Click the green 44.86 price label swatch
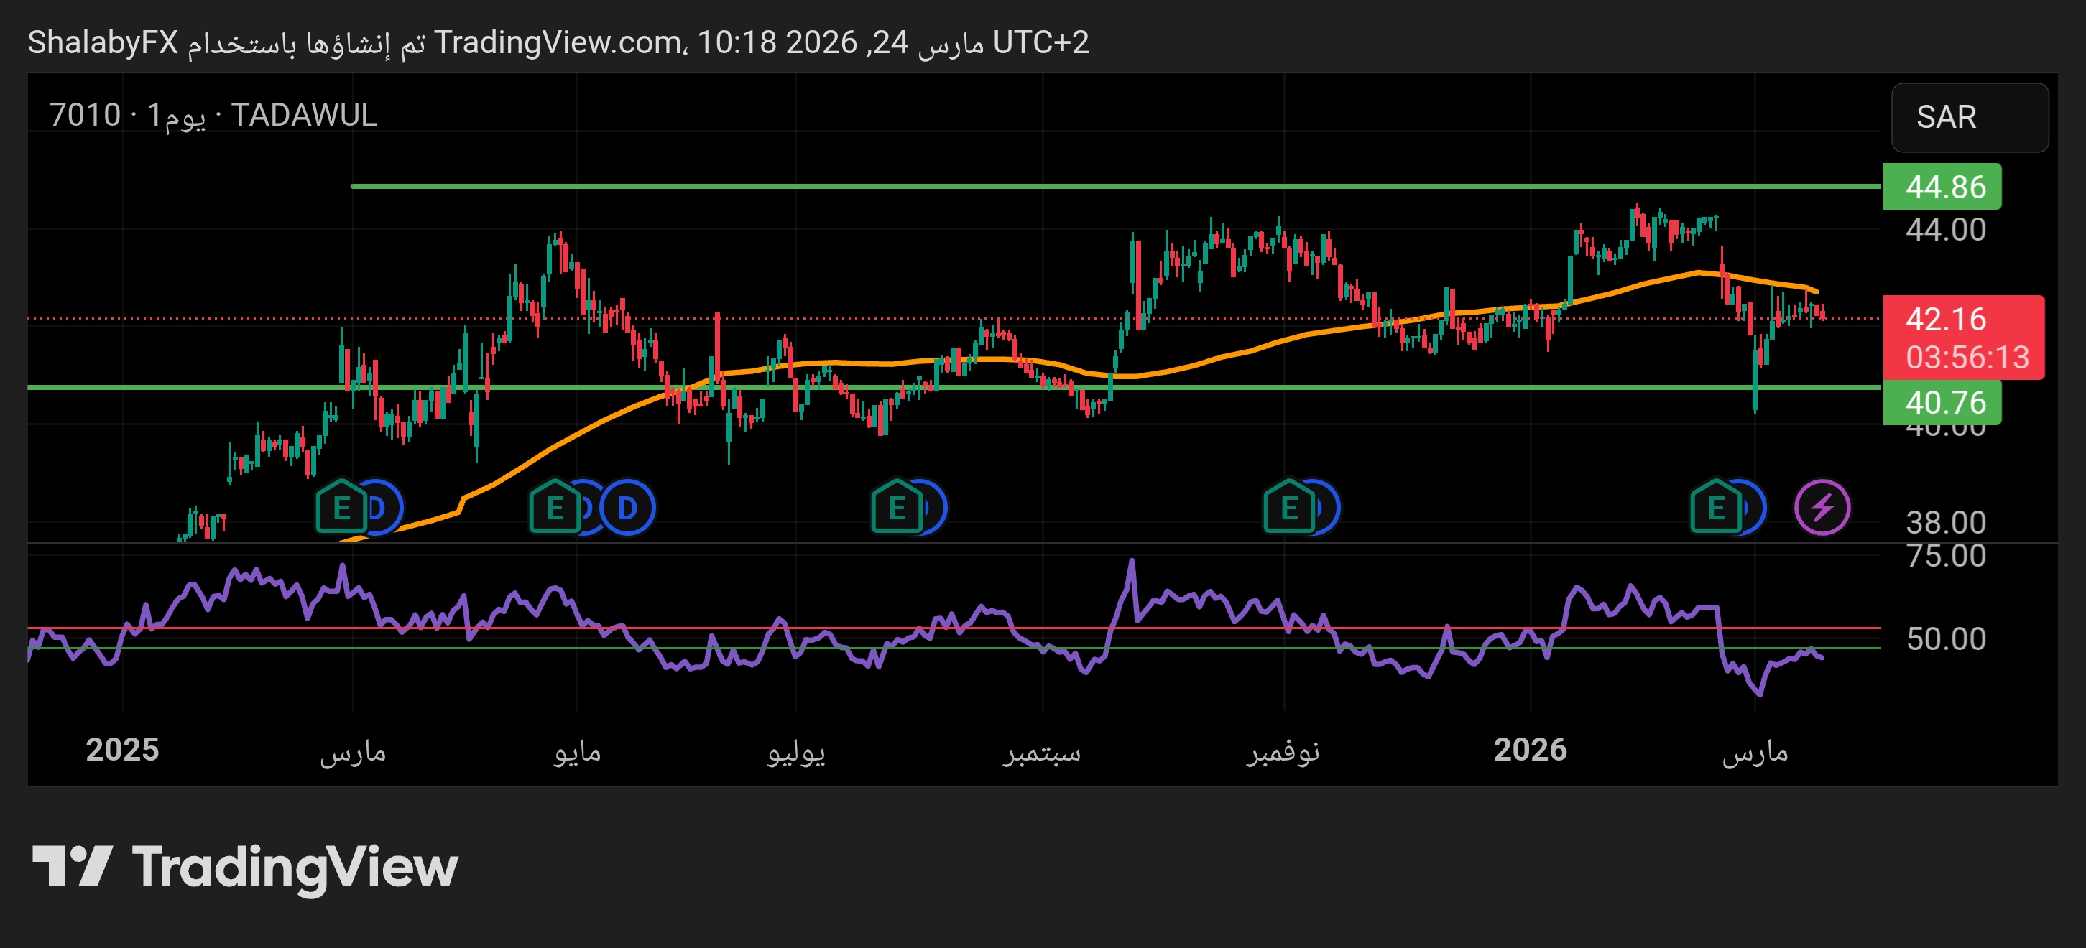Viewport: 2086px width, 948px height. [1944, 188]
